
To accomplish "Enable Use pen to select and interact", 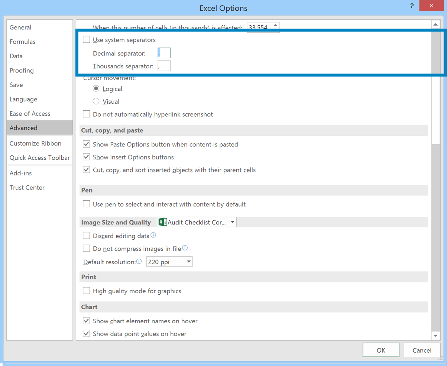I will pyautogui.click(x=87, y=204).
